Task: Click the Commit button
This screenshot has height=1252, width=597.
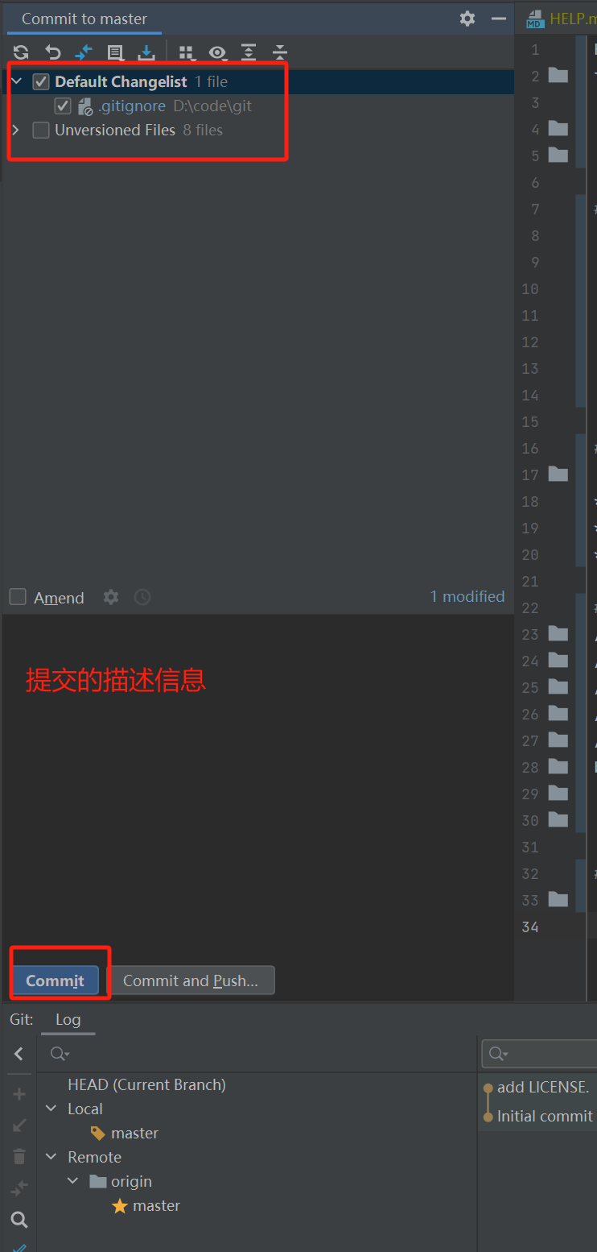Action: pyautogui.click(x=56, y=980)
